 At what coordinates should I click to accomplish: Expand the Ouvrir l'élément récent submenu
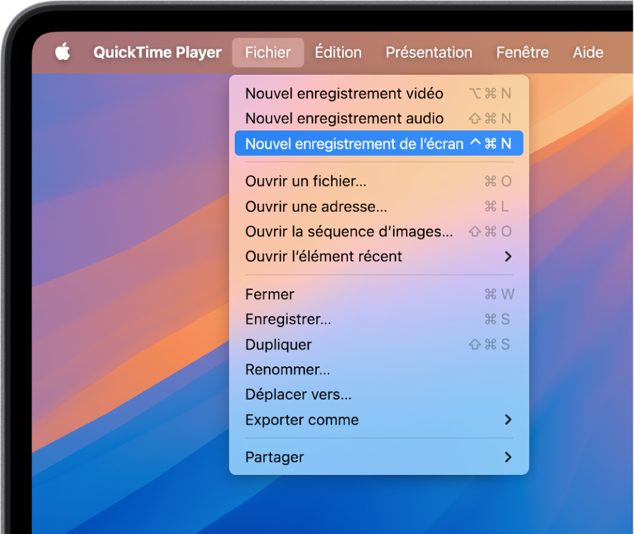[x=379, y=256]
